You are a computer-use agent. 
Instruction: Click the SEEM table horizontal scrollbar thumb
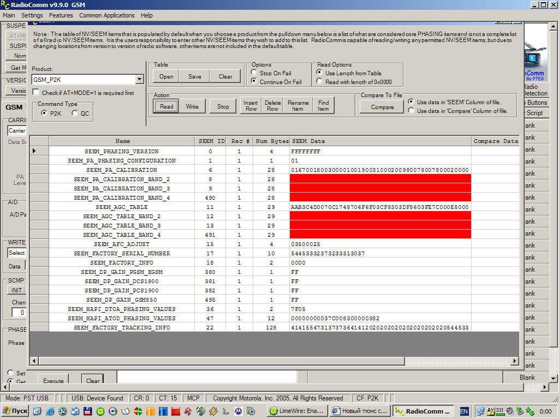tap(222, 361)
